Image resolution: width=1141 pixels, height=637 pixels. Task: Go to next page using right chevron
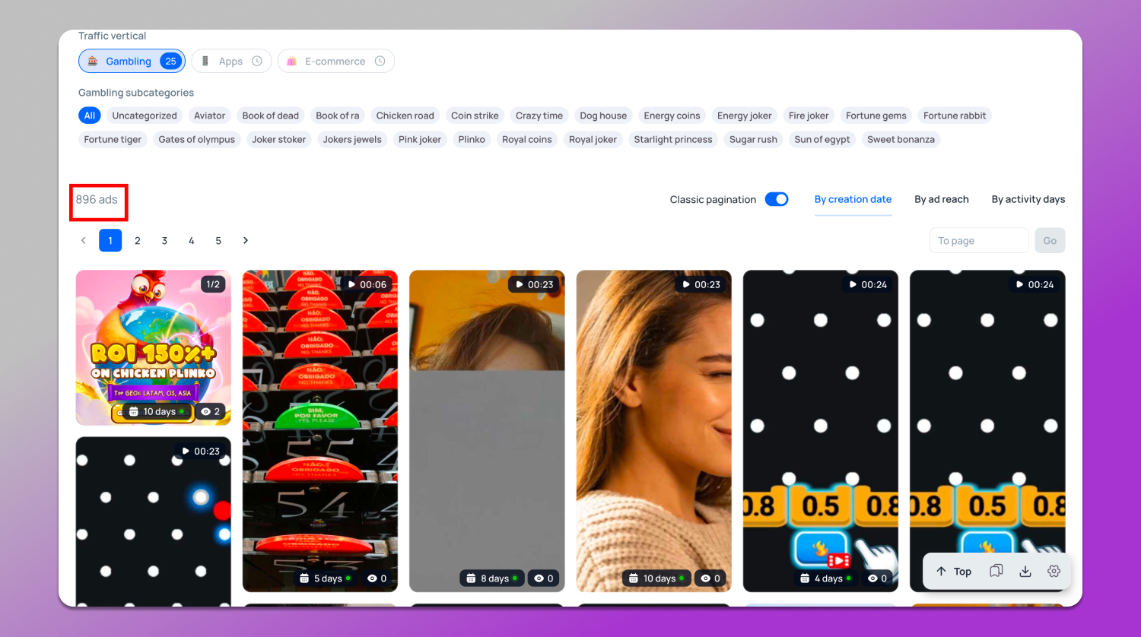click(246, 240)
